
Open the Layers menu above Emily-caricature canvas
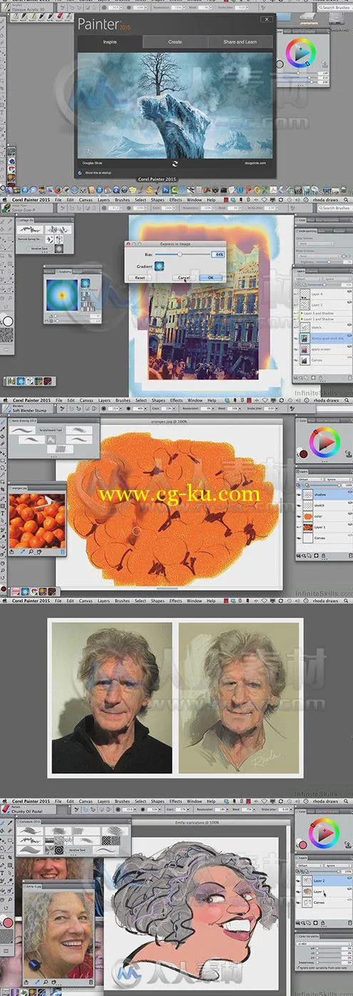point(104,801)
